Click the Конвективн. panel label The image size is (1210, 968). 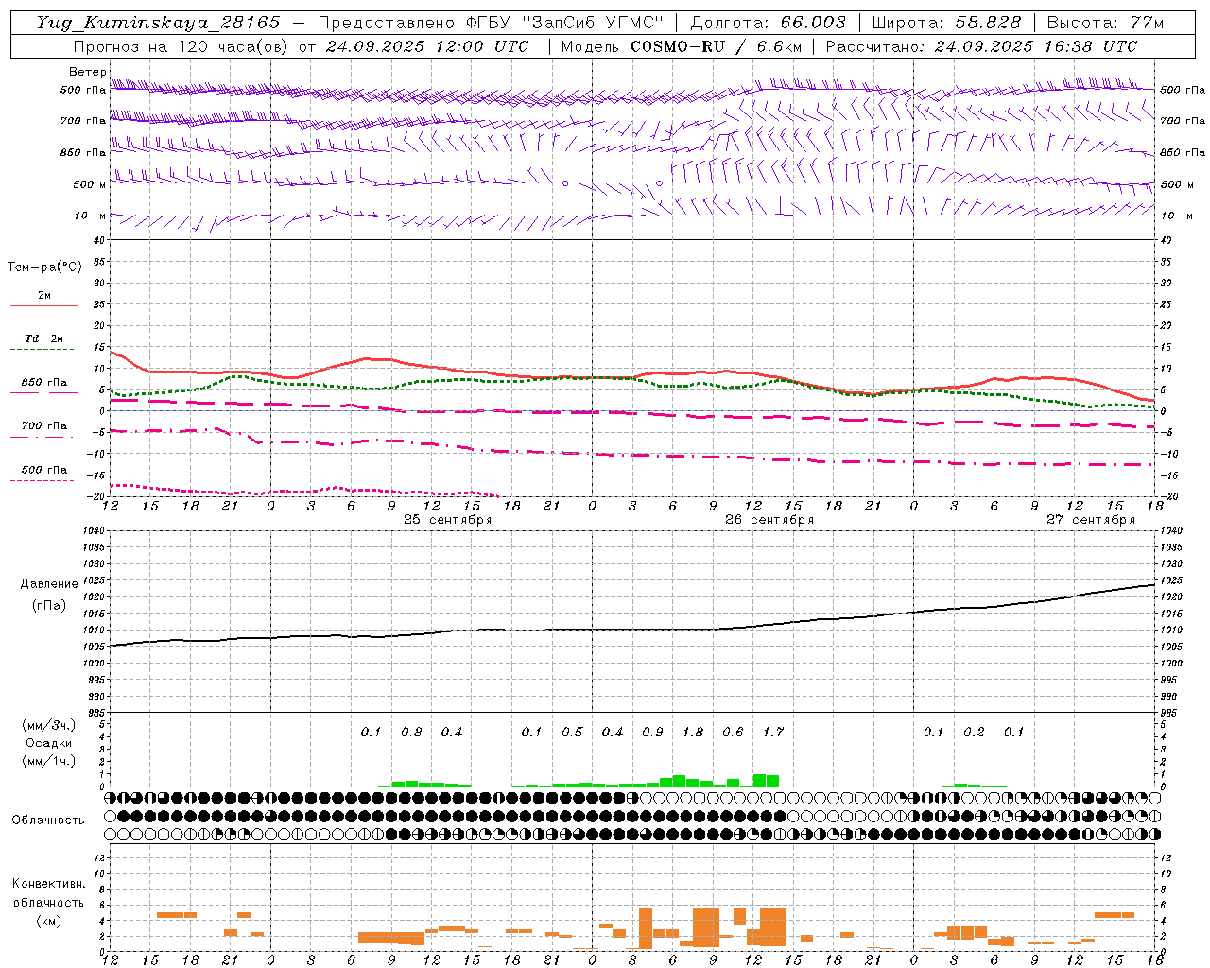tap(48, 884)
